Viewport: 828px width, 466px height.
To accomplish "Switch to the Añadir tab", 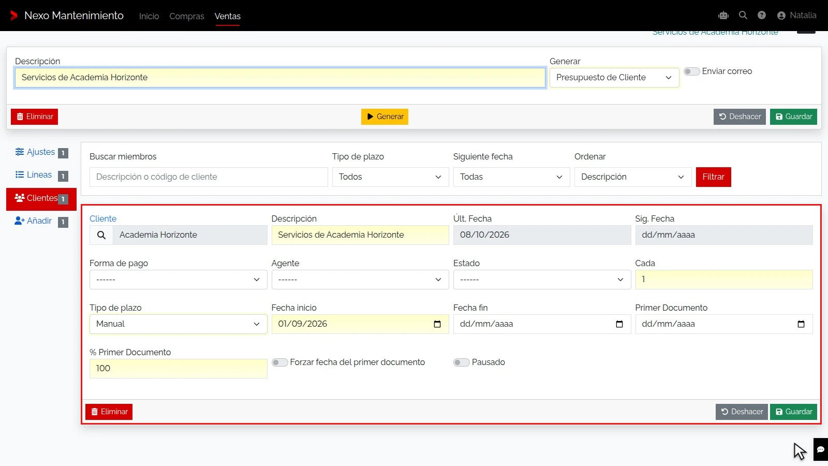I will point(41,221).
